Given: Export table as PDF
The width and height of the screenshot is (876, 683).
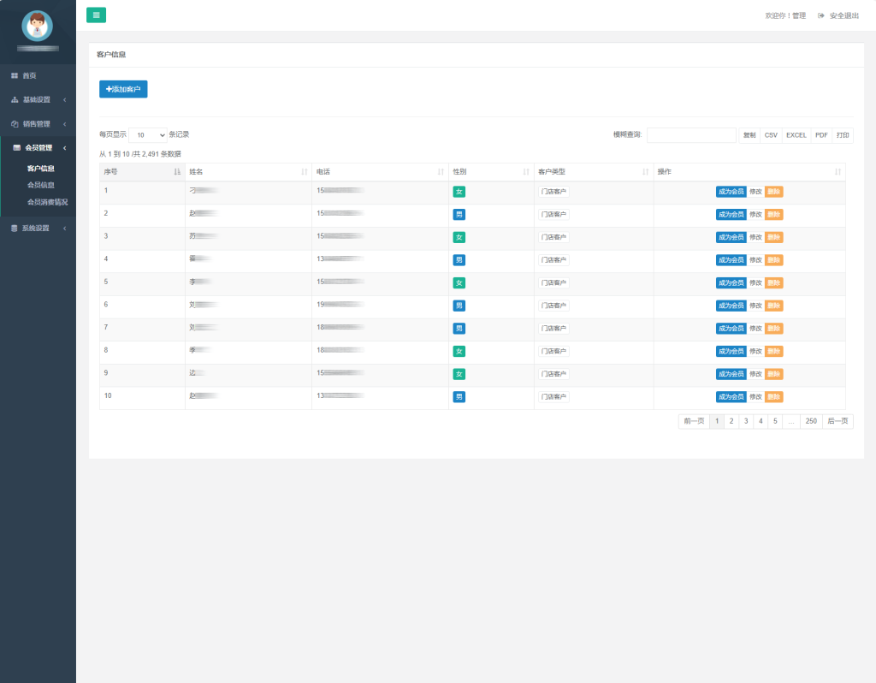Looking at the screenshot, I should coord(821,135).
